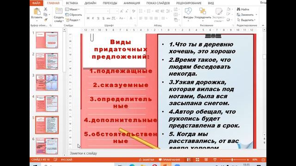Toggle text shadow S formatting

pos(103,18)
